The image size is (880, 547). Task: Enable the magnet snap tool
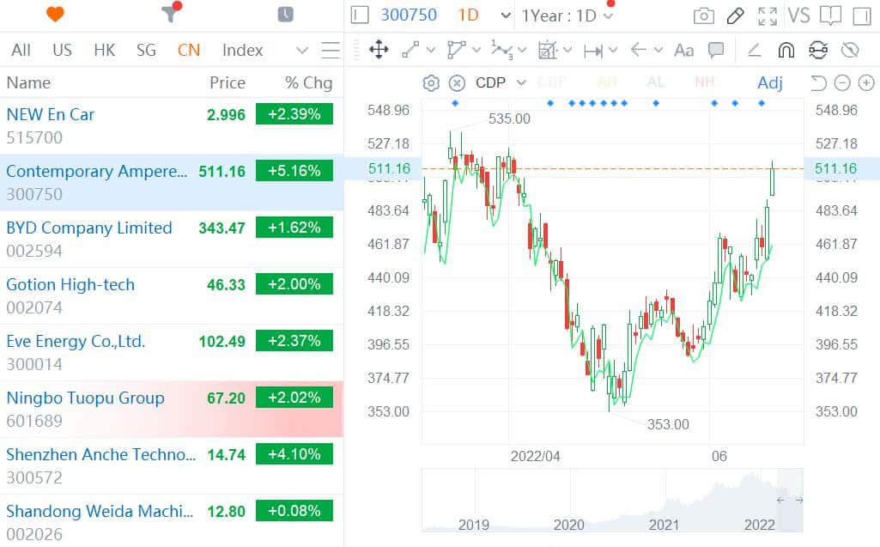(x=786, y=51)
